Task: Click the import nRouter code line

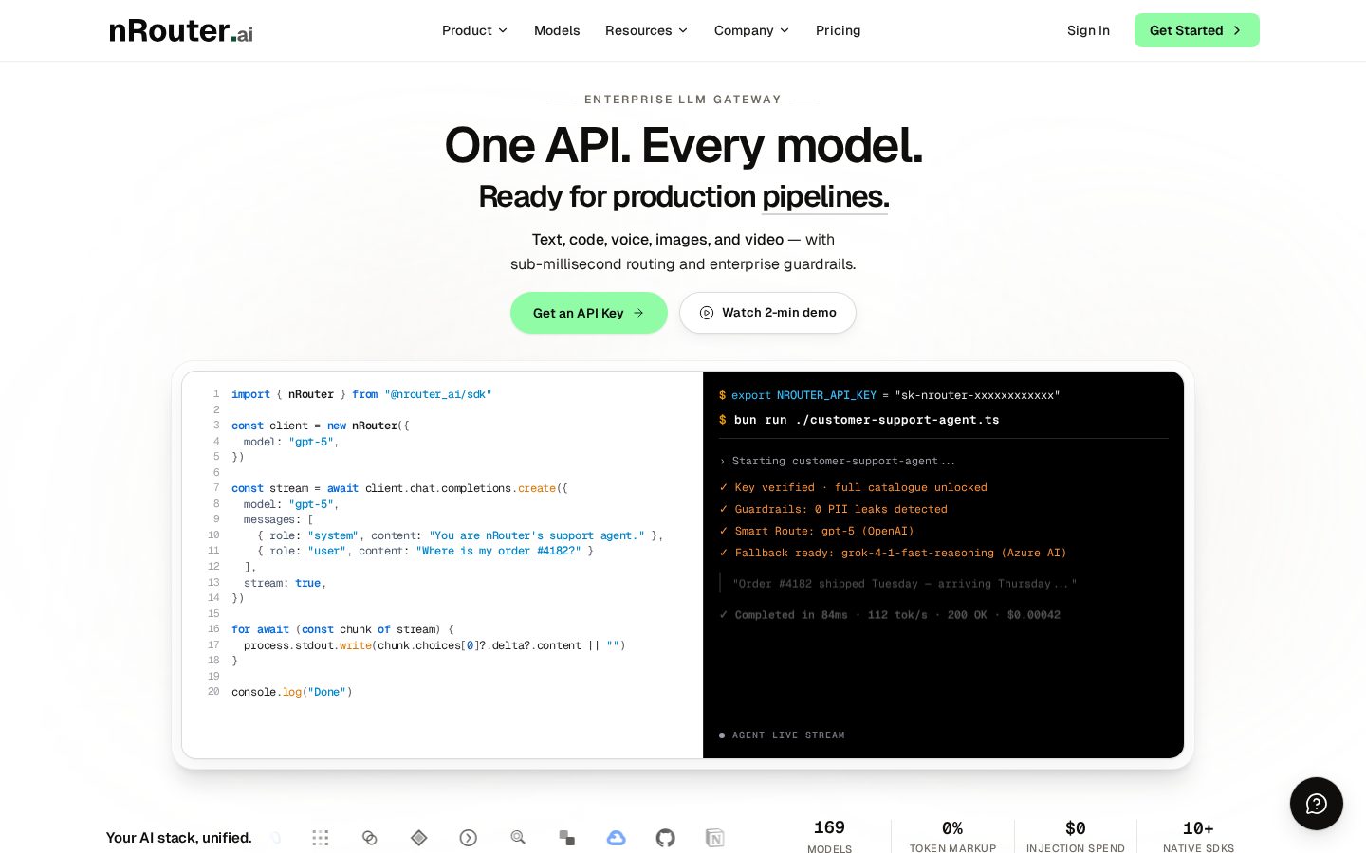Action: (x=361, y=394)
